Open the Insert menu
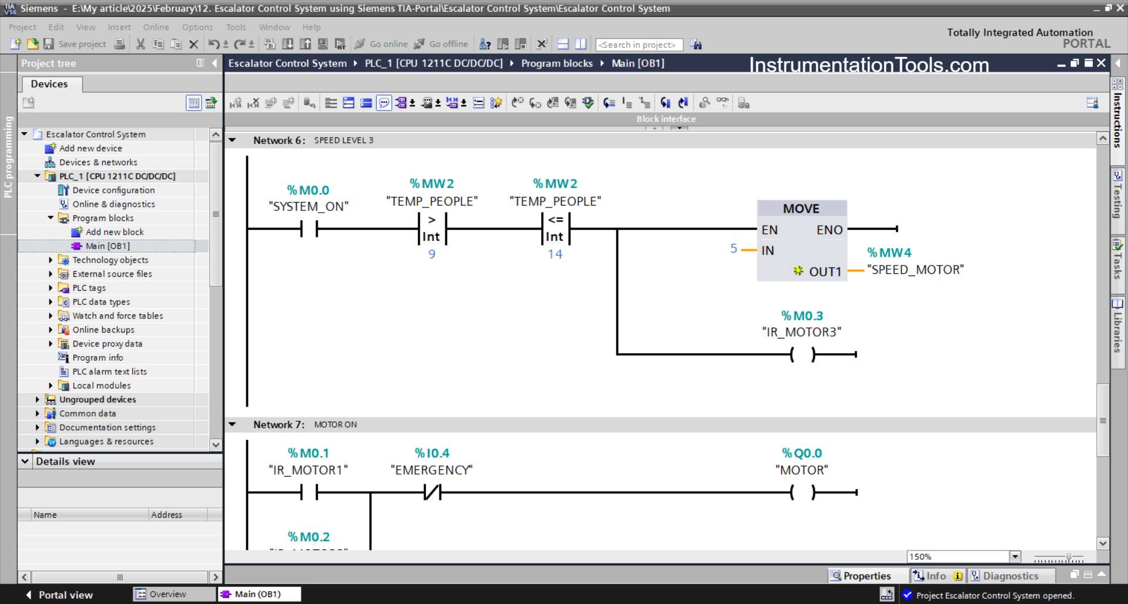Viewport: 1128px width, 604px height. 119,27
